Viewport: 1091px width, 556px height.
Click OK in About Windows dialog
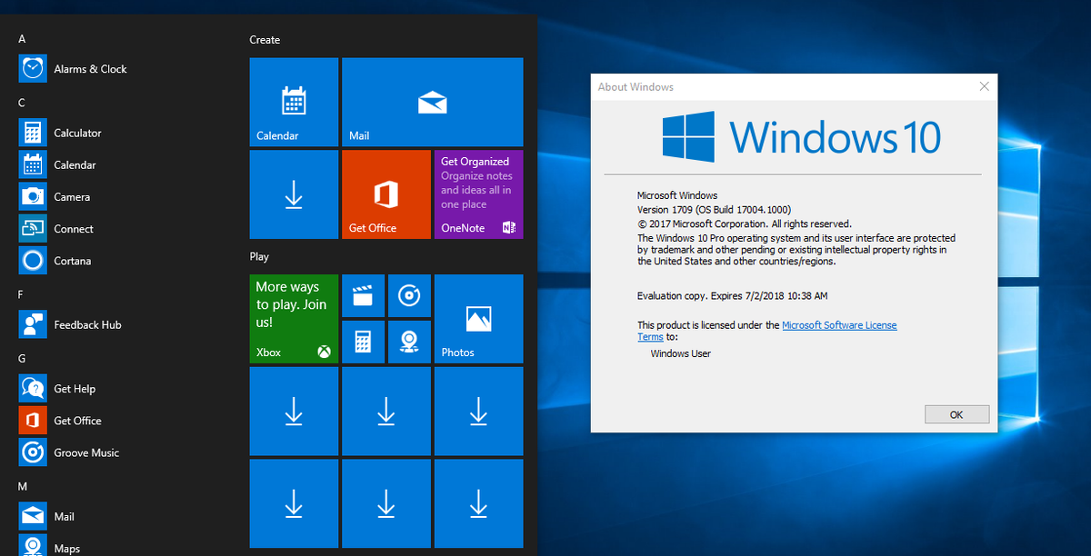pyautogui.click(x=956, y=414)
